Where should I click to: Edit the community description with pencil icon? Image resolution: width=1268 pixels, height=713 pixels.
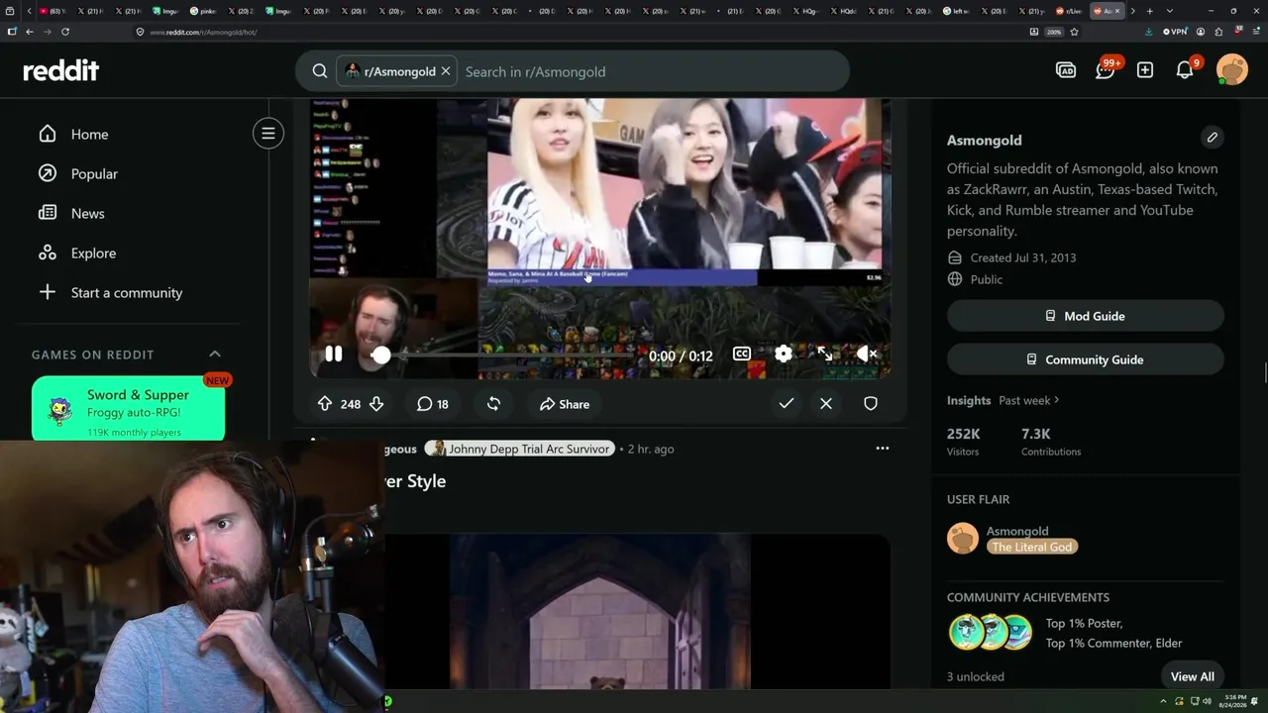[1213, 138]
